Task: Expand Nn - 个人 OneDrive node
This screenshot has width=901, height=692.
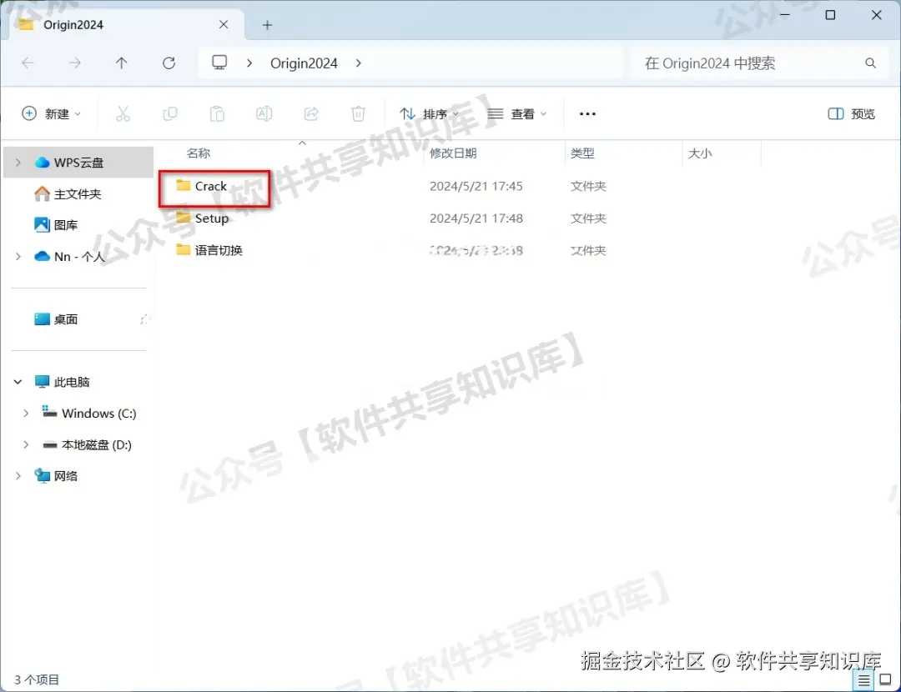Action: click(x=18, y=256)
